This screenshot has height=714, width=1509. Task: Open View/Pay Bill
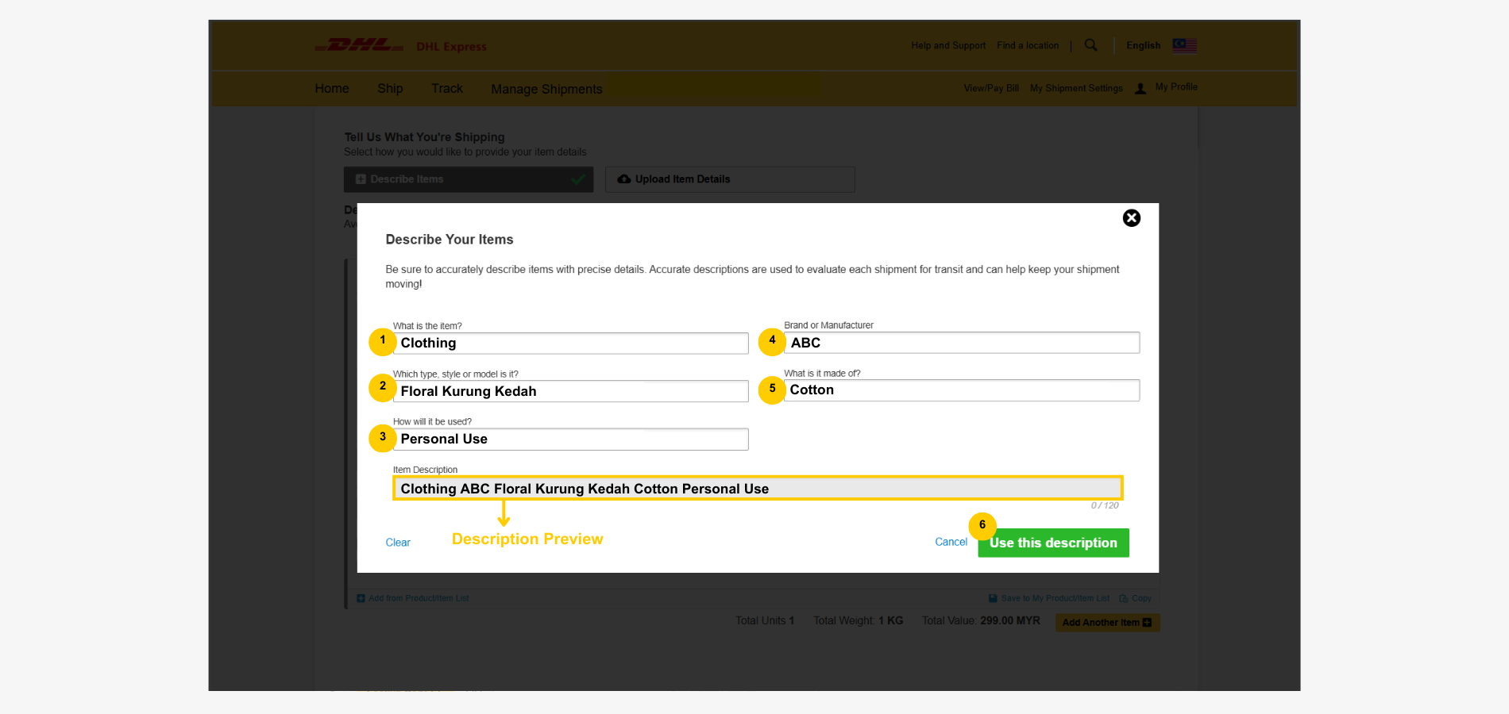(x=991, y=88)
